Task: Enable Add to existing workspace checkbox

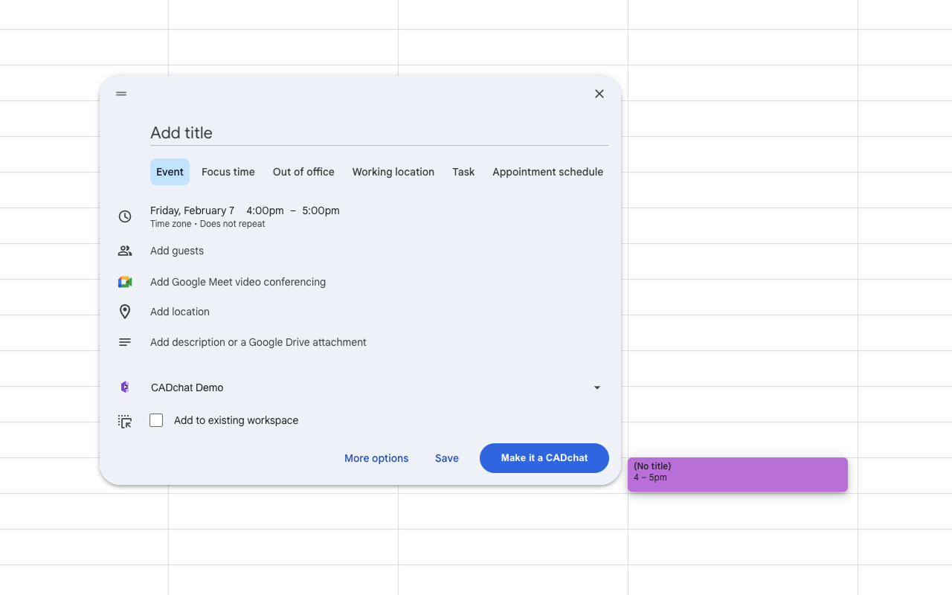Action: click(x=156, y=420)
